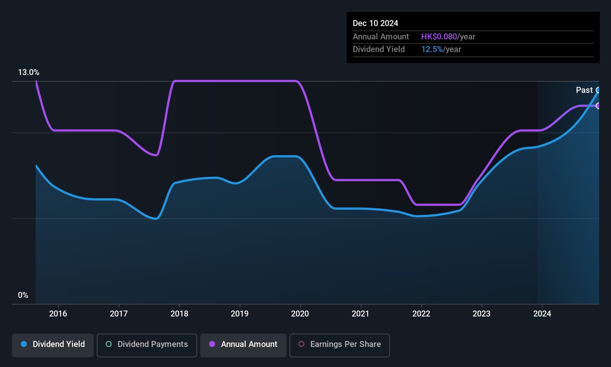Click the Dividend Yield tooltip row label
The height and width of the screenshot is (367, 611).
click(x=379, y=49)
